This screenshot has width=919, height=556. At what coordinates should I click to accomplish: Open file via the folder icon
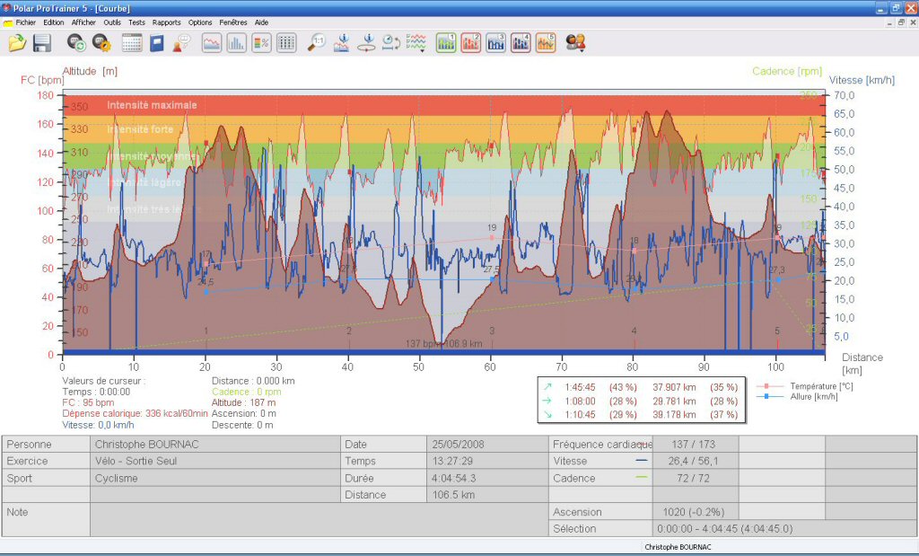(18, 43)
